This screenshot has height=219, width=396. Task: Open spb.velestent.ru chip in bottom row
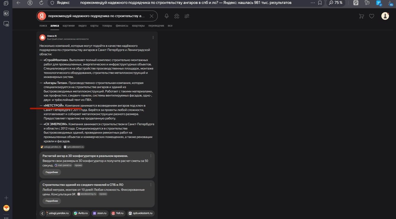click(x=141, y=213)
